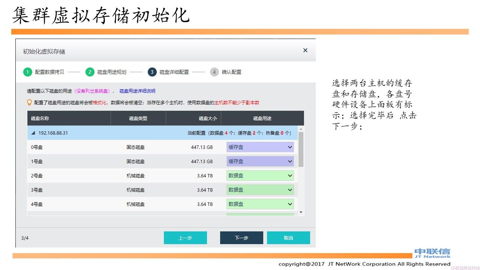Open 1号盘 disk usage dropdown
The width and height of the screenshot is (480, 270).
click(260, 161)
